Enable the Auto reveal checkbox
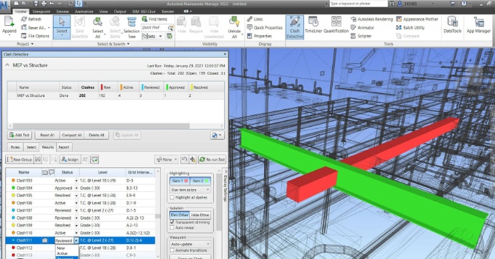The width and height of the screenshot is (495, 259). [x=172, y=228]
